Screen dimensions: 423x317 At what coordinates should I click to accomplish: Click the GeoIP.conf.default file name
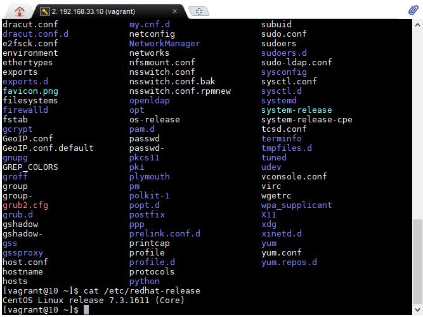(48, 148)
